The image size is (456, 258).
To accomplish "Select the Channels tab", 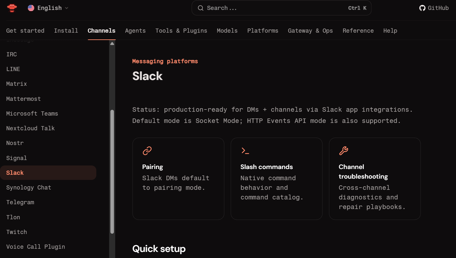I will 101,31.
